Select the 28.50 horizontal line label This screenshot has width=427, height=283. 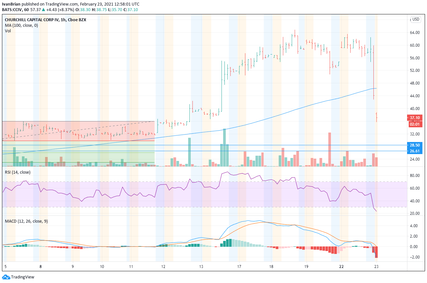(415, 145)
